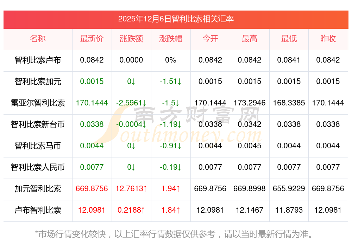
Task: Click the 加元智利比索 row name
Action: click(x=38, y=189)
